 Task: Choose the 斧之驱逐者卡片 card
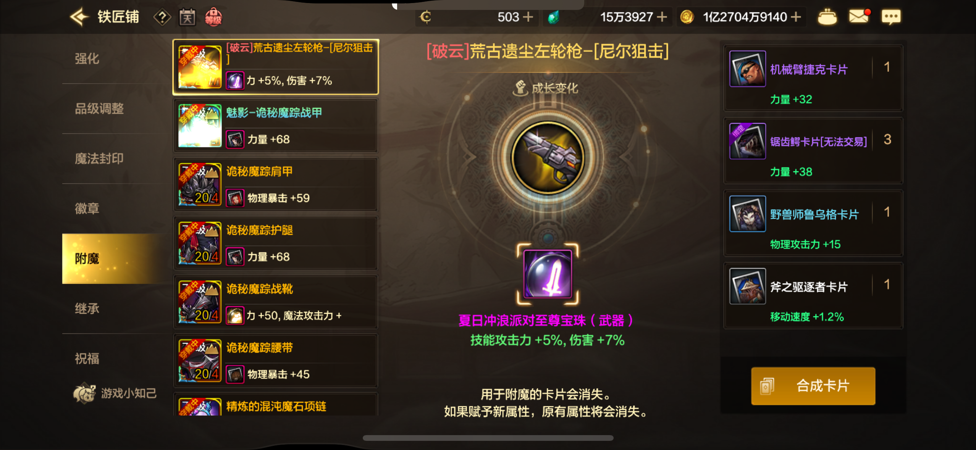[813, 295]
